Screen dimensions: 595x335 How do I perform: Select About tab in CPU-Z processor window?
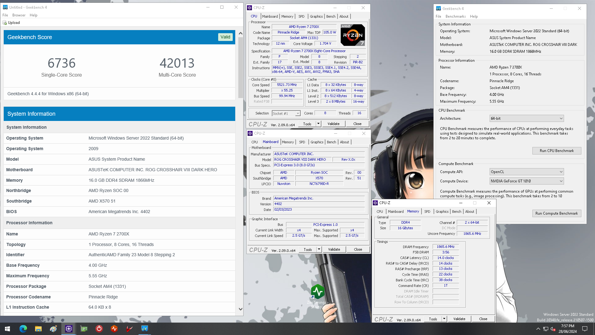(344, 16)
